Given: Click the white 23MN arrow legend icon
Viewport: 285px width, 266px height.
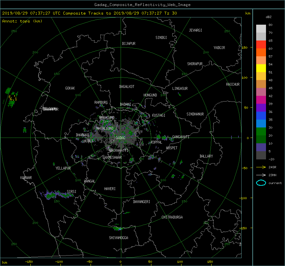Looking at the screenshot, I should tap(261, 175).
